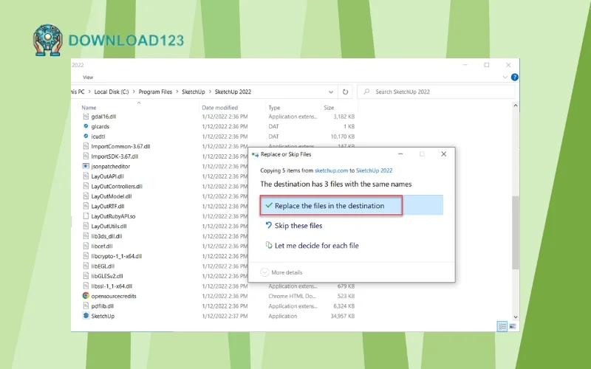Sort files by Date modified column
The width and height of the screenshot is (591, 369).
(219, 108)
